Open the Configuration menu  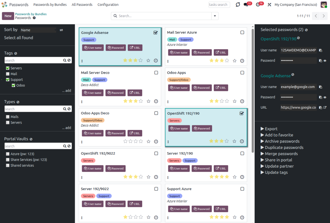tap(108, 5)
